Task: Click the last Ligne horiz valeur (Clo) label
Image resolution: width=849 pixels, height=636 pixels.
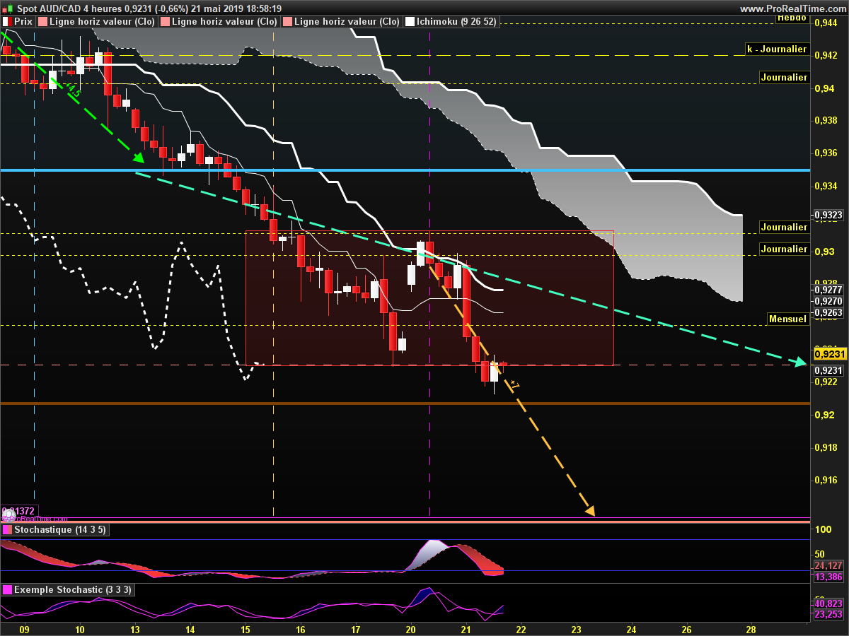Action: coord(347,21)
